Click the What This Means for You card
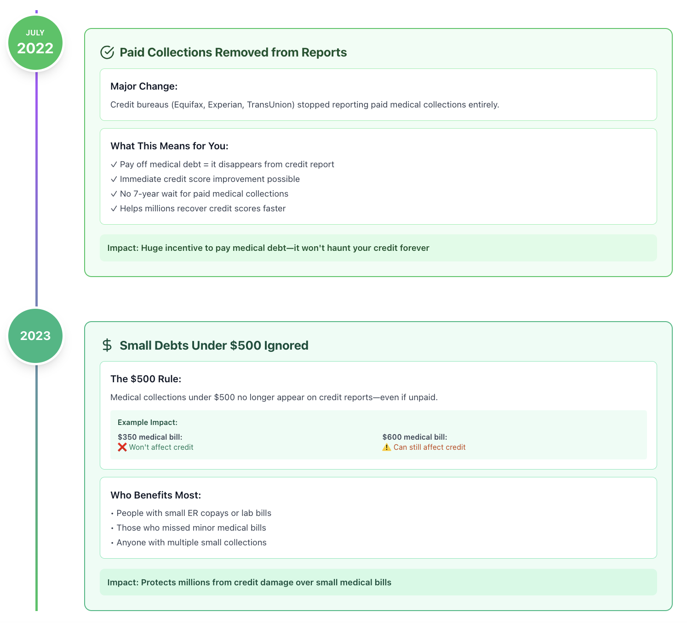This screenshot has height=623, width=687. pyautogui.click(x=378, y=176)
